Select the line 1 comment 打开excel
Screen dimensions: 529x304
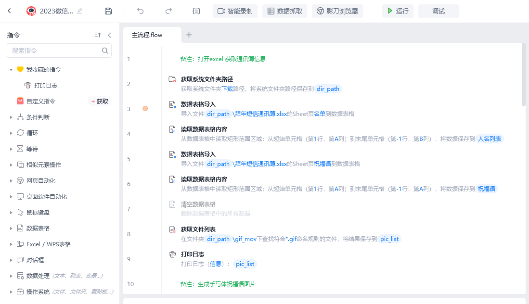click(x=223, y=59)
